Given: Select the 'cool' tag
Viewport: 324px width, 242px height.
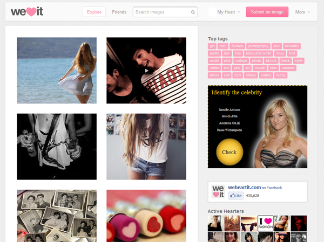Looking at the screenshot, I should pyautogui.click(x=238, y=75).
